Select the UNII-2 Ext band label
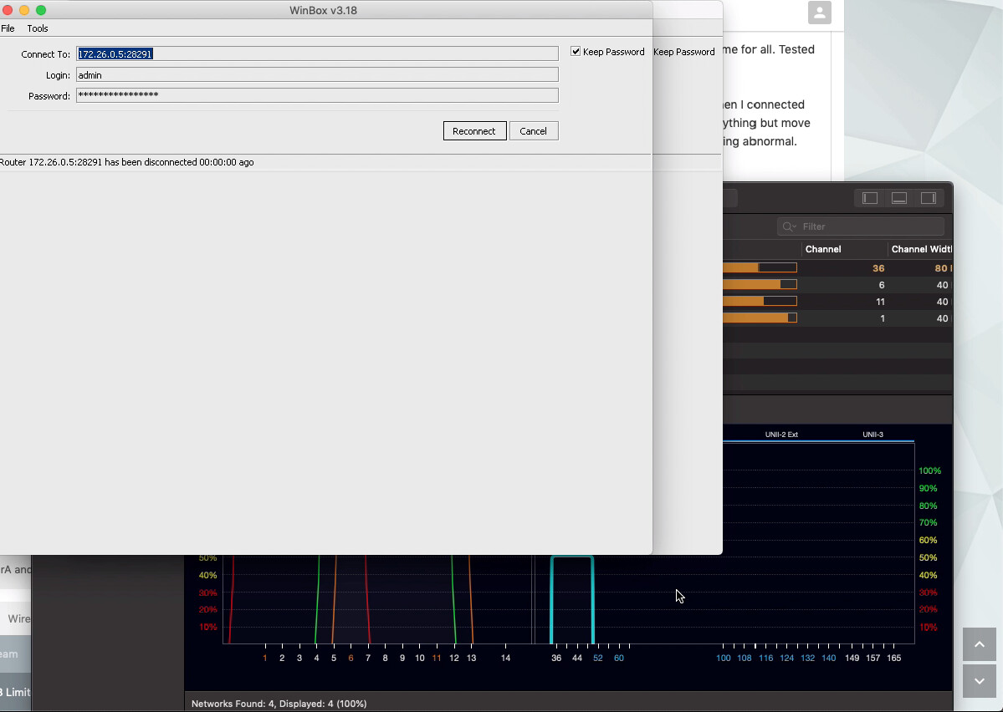 coord(781,435)
